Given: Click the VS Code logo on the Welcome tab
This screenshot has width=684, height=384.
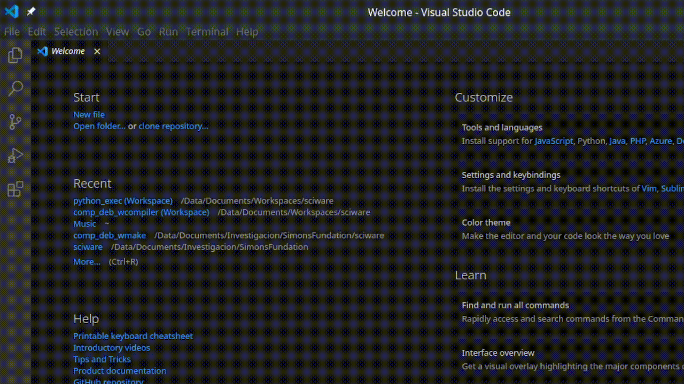Looking at the screenshot, I should 42,51.
